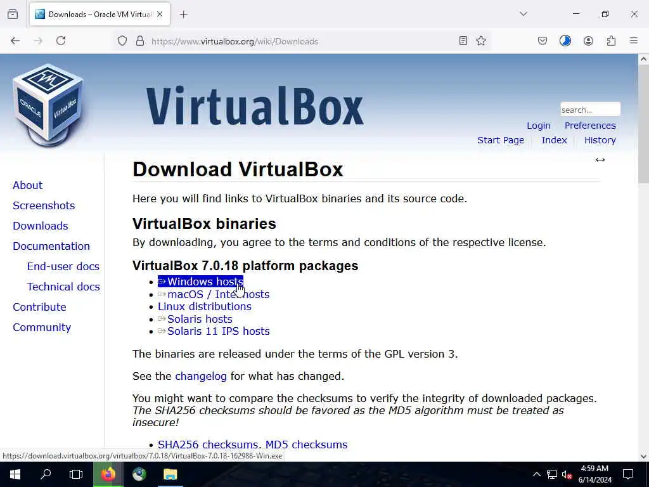
Task: Open the Firefox application menu
Action: click(x=634, y=41)
